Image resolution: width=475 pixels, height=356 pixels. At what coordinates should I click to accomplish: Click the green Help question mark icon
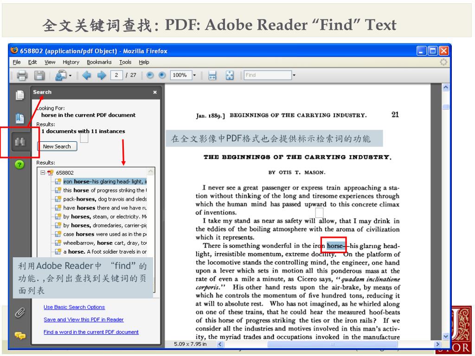[x=19, y=165]
